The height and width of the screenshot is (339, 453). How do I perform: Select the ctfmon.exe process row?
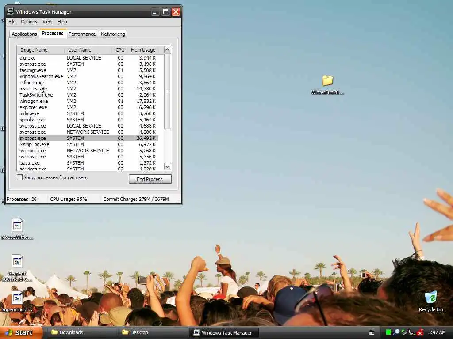(x=88, y=83)
